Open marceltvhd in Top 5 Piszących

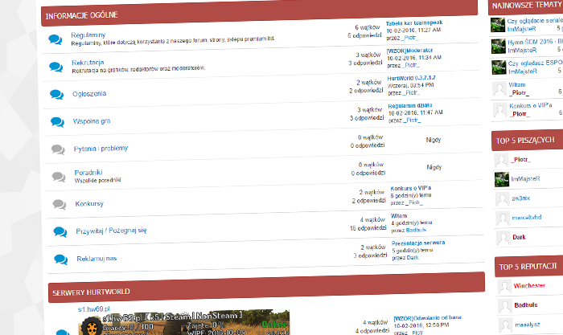[x=527, y=218]
